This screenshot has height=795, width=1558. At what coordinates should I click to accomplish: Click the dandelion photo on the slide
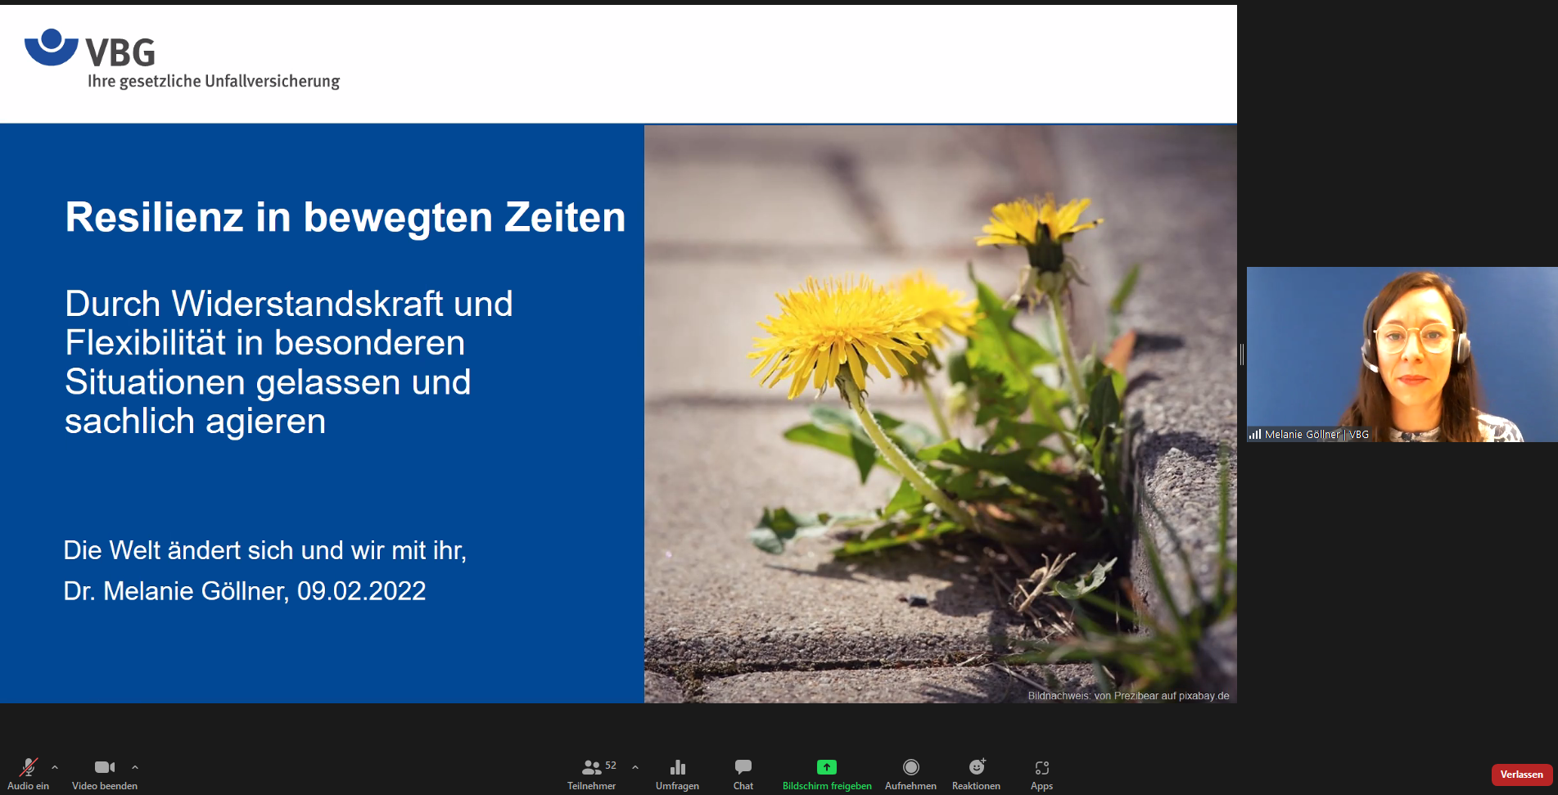(940, 413)
